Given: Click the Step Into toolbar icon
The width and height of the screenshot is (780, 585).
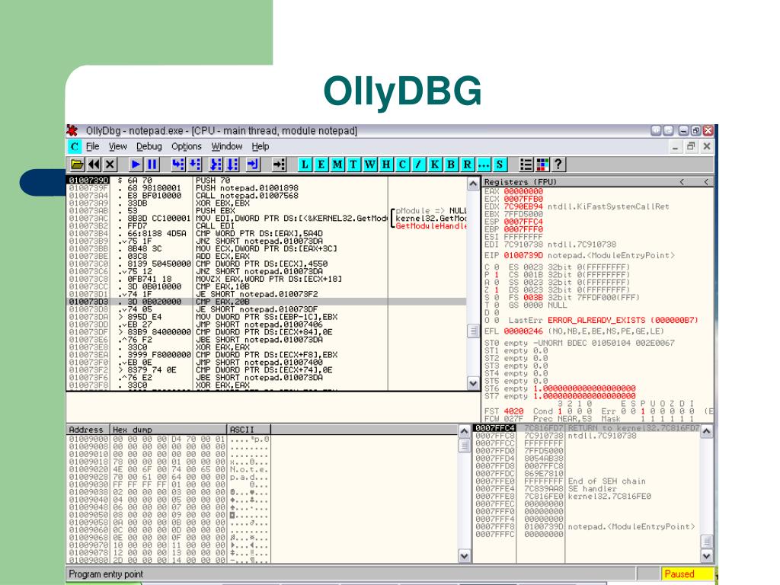Looking at the screenshot, I should pyautogui.click(x=178, y=165).
